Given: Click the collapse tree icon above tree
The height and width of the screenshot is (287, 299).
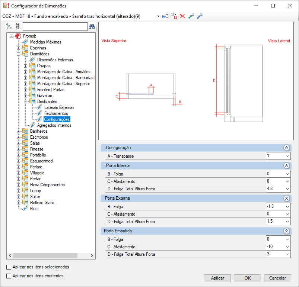Looking at the screenshot, I should coord(18,26).
